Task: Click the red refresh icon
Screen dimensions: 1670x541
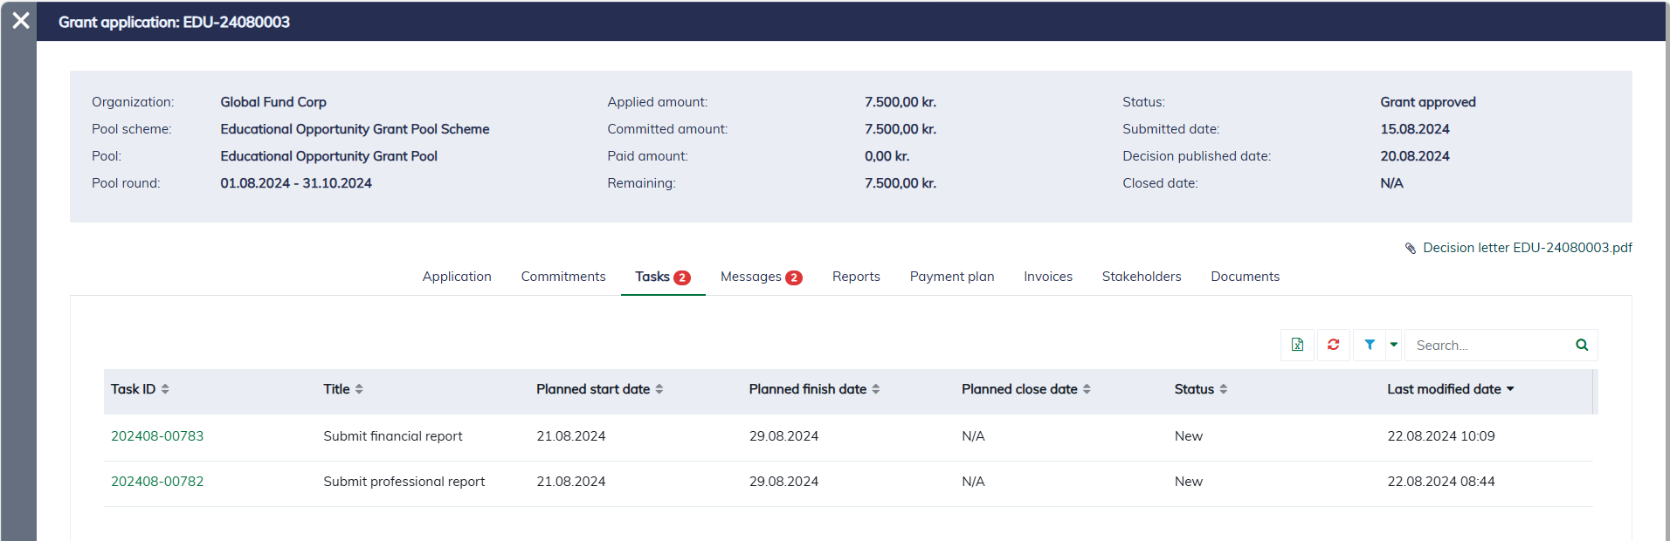Action: tap(1333, 345)
